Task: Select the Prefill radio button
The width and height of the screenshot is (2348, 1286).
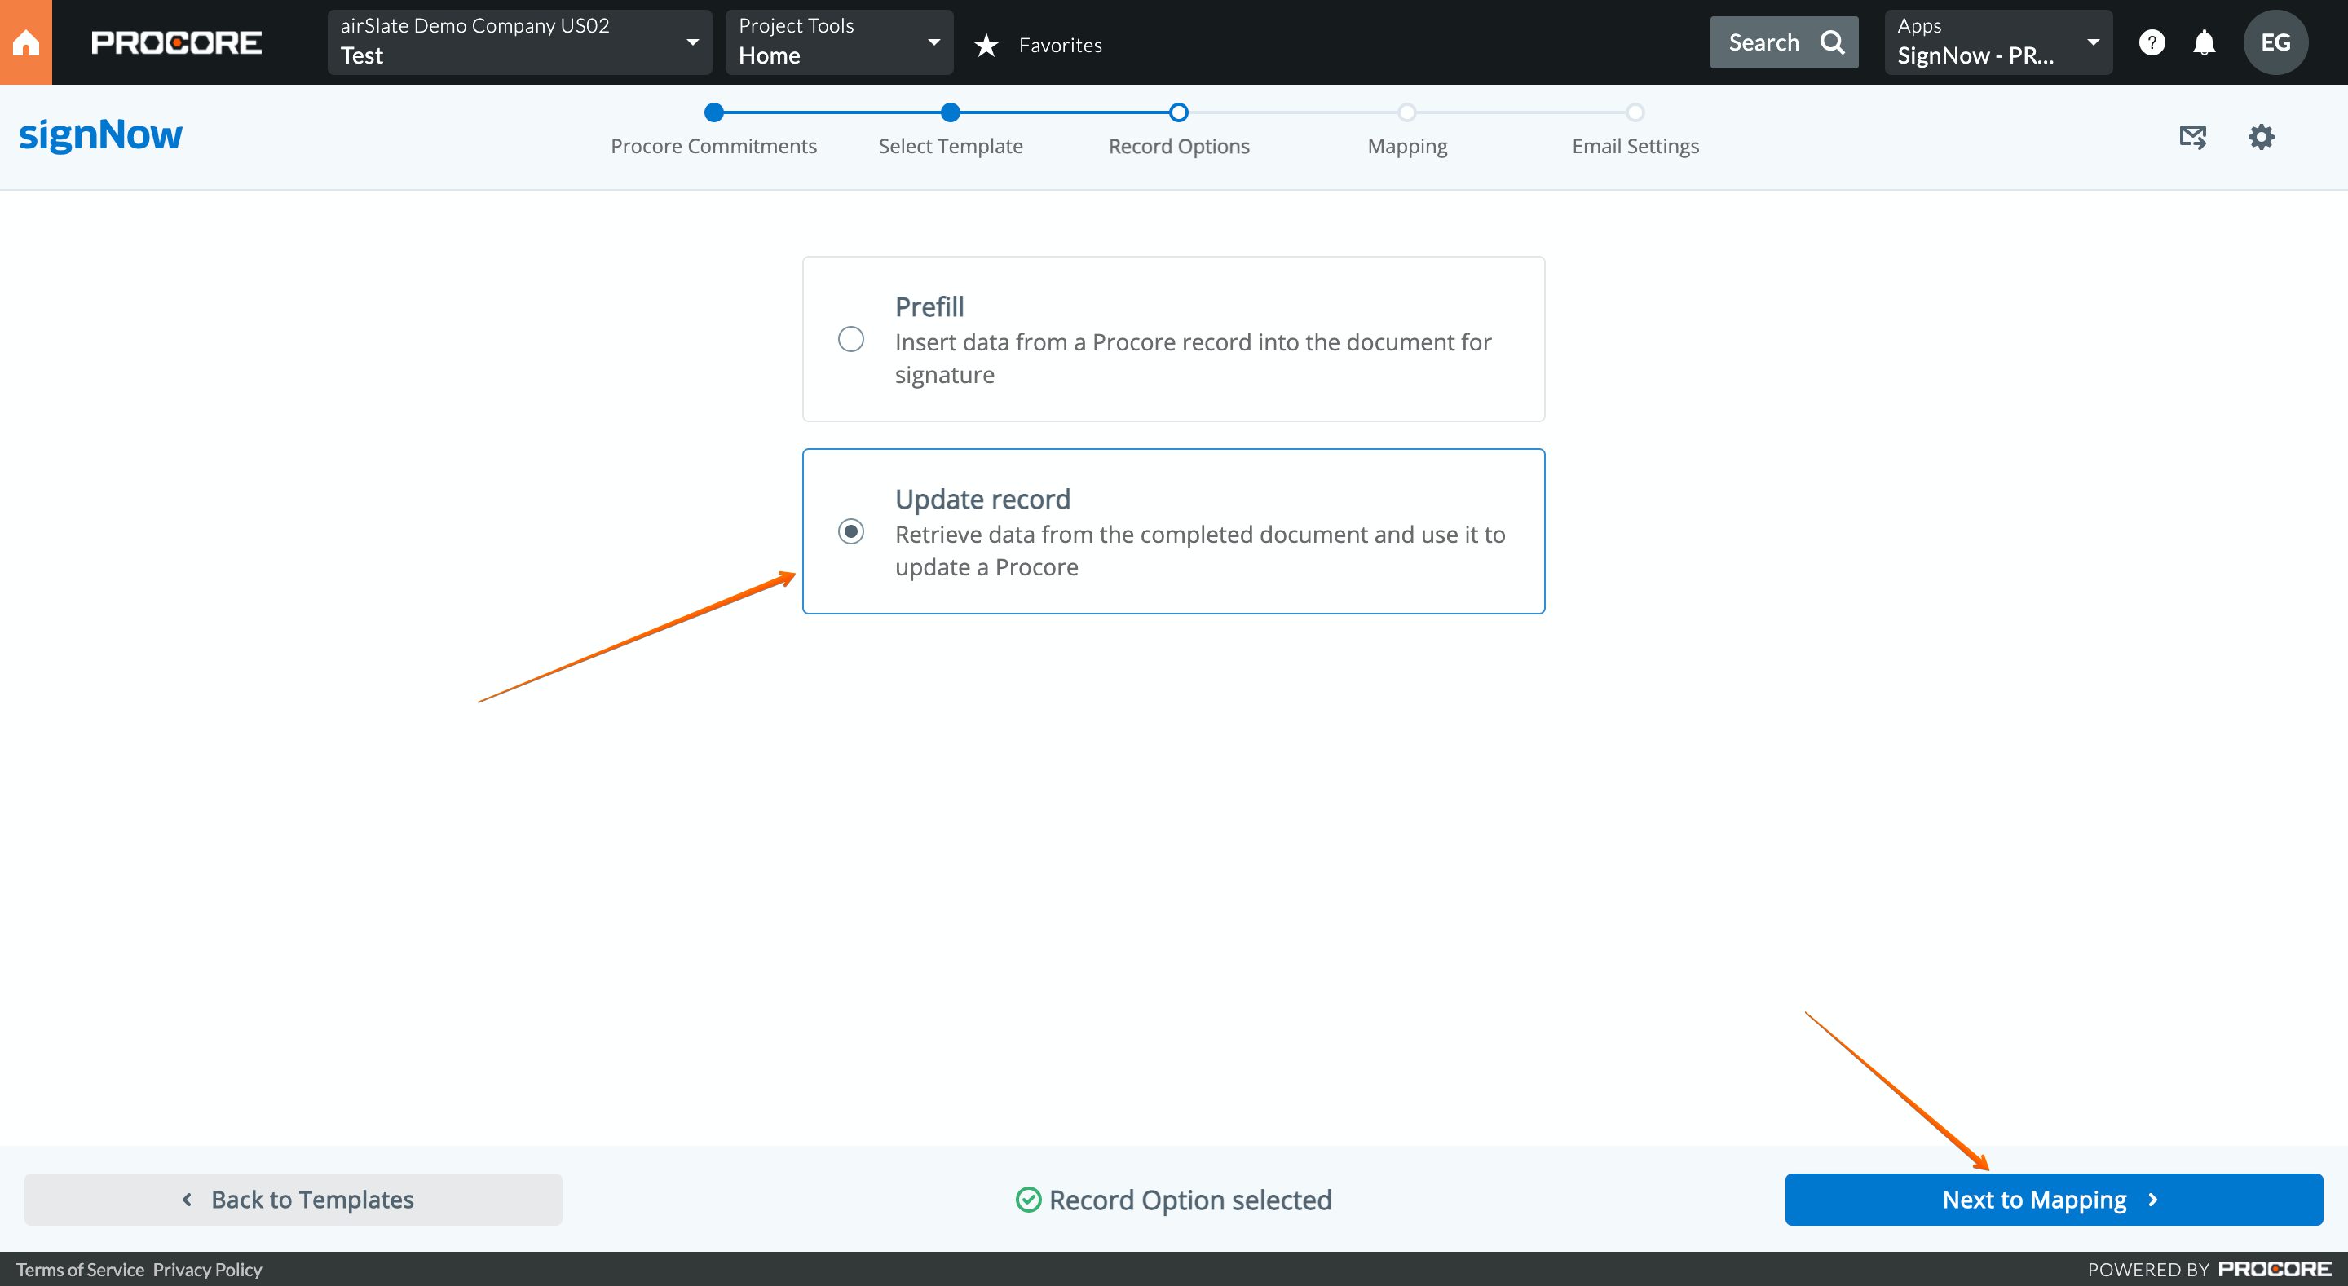Action: [850, 339]
